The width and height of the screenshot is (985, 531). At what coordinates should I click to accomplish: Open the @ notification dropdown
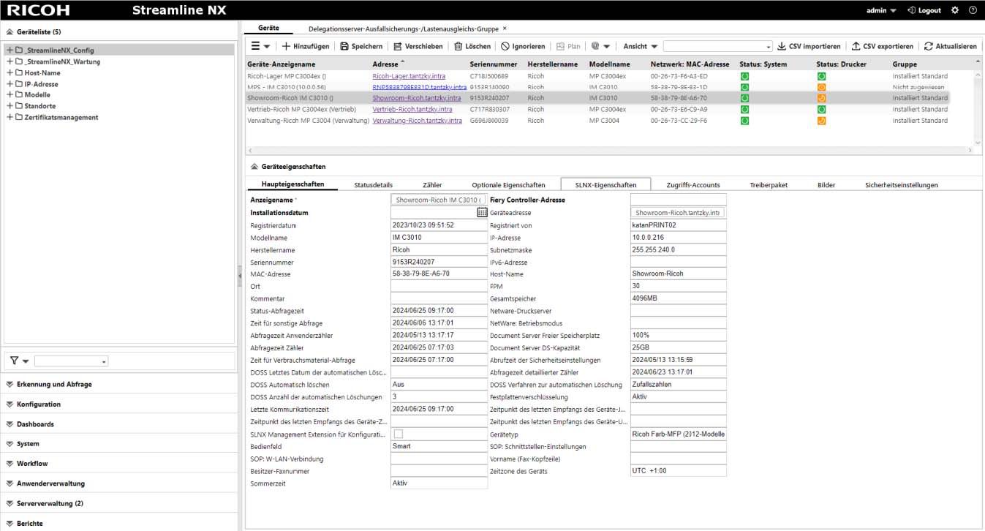click(x=600, y=46)
